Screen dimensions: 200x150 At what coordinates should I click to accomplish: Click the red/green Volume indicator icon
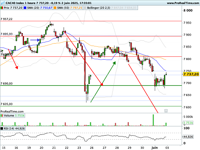coord(2,116)
